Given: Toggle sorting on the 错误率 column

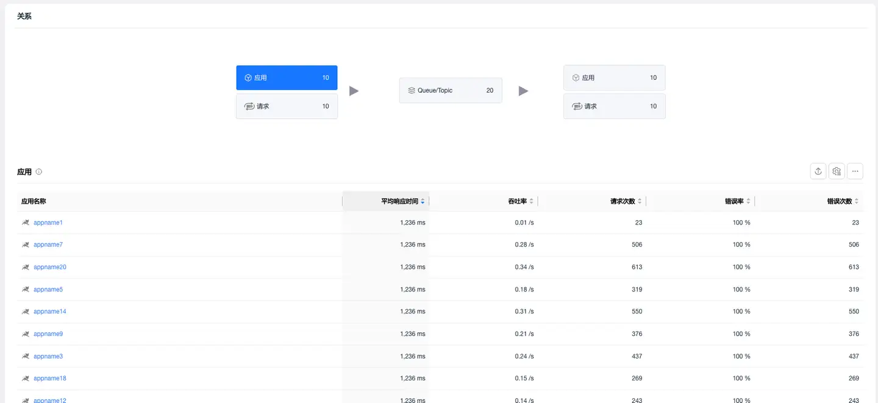Looking at the screenshot, I should tap(749, 201).
